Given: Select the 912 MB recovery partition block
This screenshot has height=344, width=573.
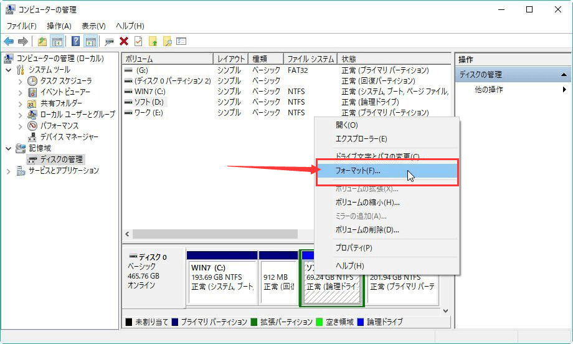Looking at the screenshot, I should point(278,277).
